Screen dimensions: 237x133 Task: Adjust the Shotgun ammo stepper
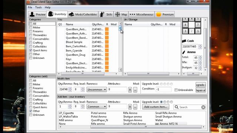pos(200,68)
